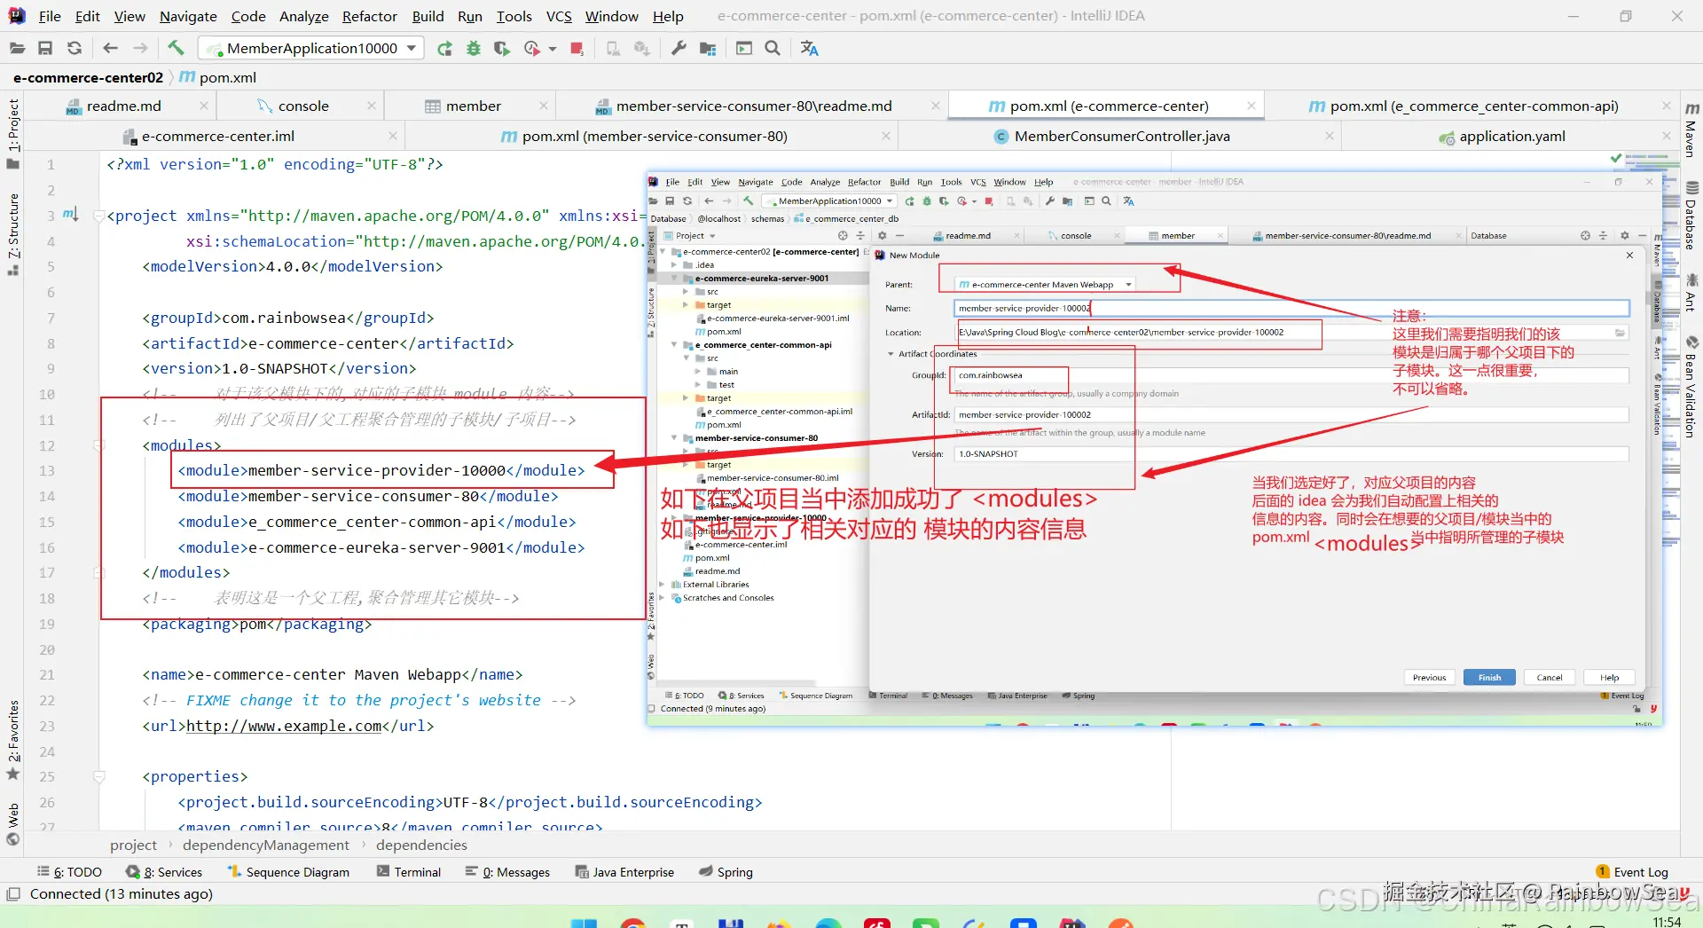The image size is (1703, 928).
Task: Stop the running application with red square
Action: [x=577, y=48]
